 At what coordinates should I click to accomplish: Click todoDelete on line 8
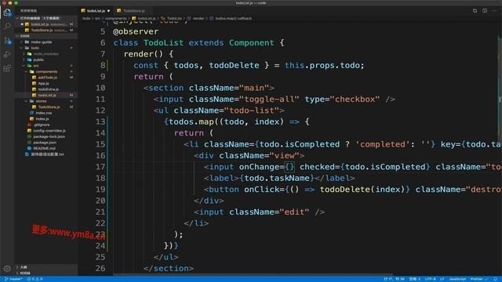coord(234,65)
